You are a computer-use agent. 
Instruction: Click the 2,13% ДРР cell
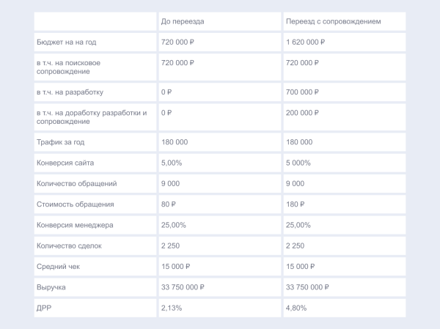[172, 308]
